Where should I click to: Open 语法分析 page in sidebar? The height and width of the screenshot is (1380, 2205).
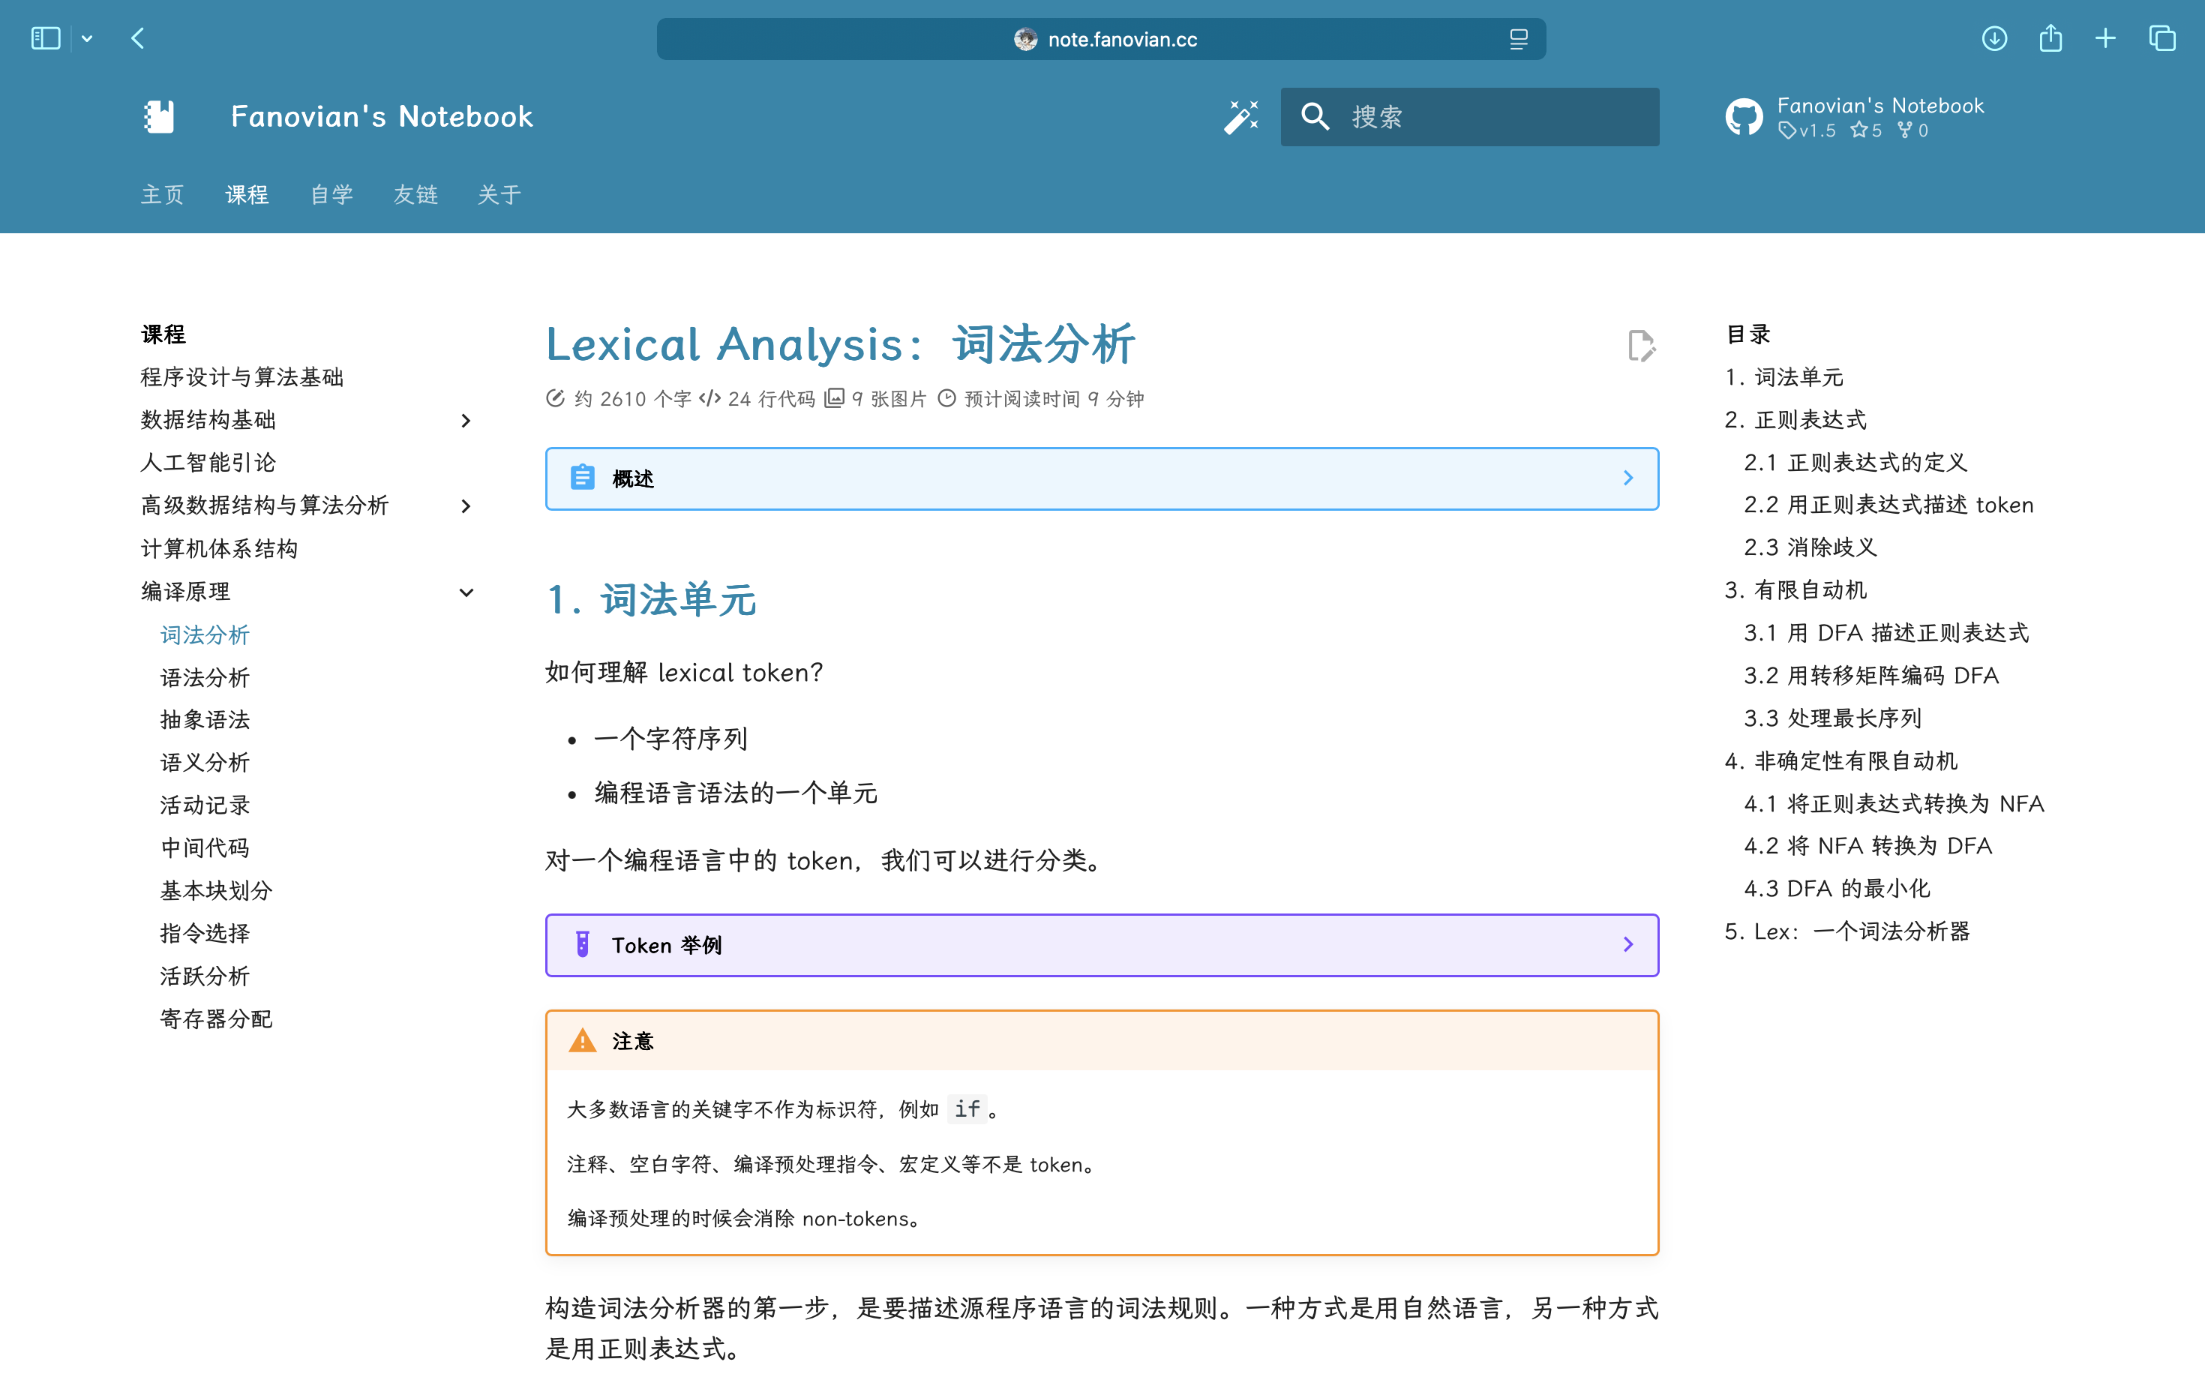[205, 677]
